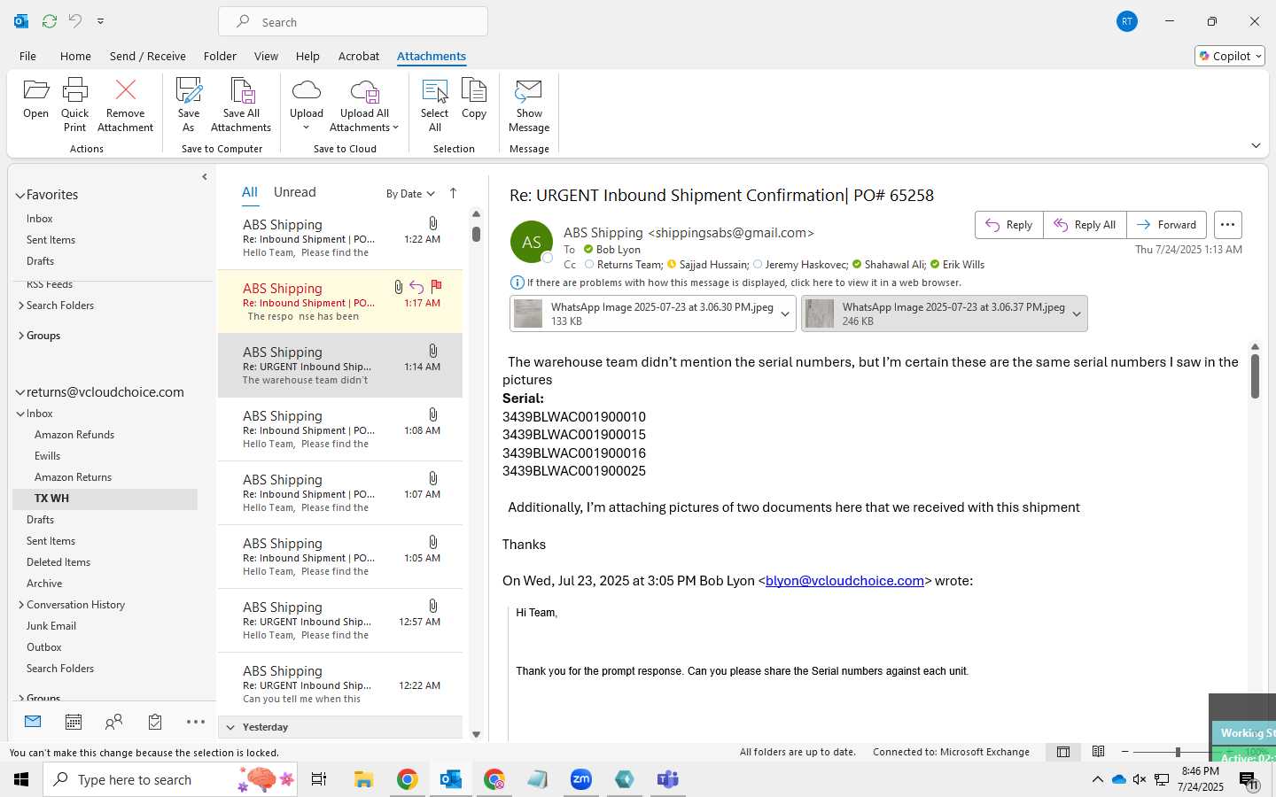Open dropdown for 3.06.37 PM.jpeg attachment
The width and height of the screenshot is (1276, 797).
pyautogui.click(x=1077, y=313)
